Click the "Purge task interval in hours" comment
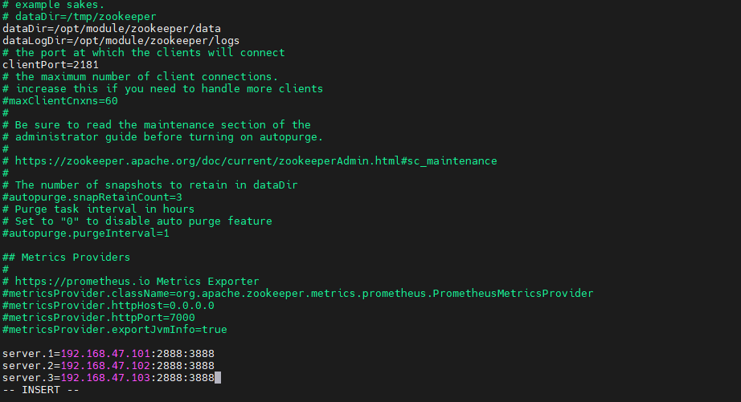741x402 pixels. (104, 209)
